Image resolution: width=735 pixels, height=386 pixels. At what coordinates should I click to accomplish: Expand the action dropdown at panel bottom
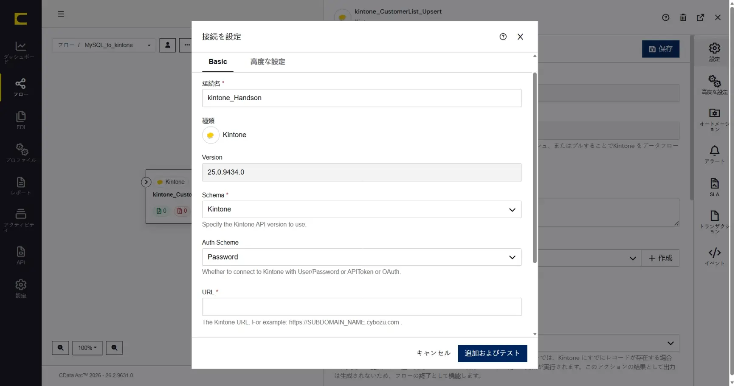pos(670,343)
